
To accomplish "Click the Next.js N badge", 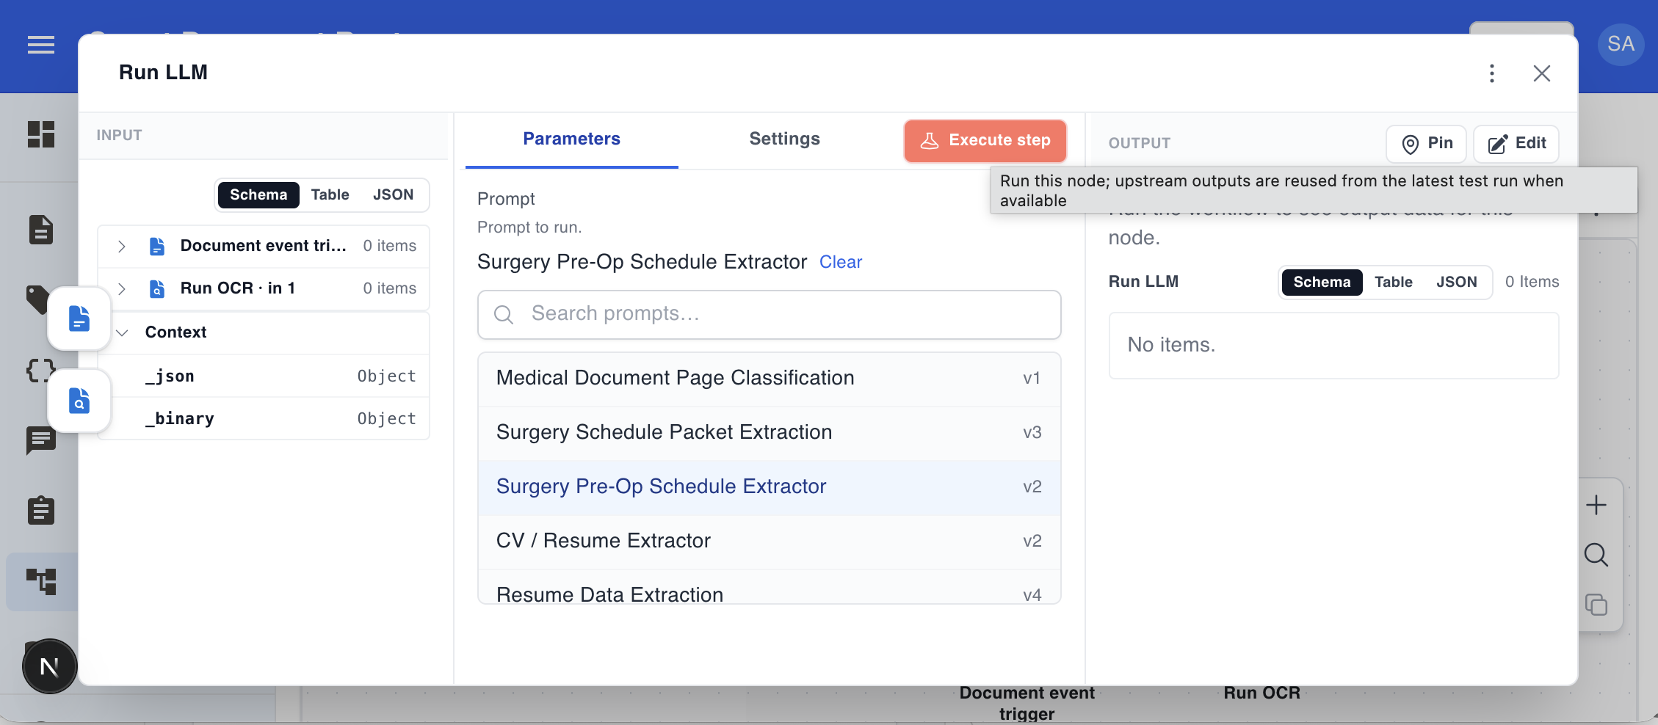I will [49, 666].
